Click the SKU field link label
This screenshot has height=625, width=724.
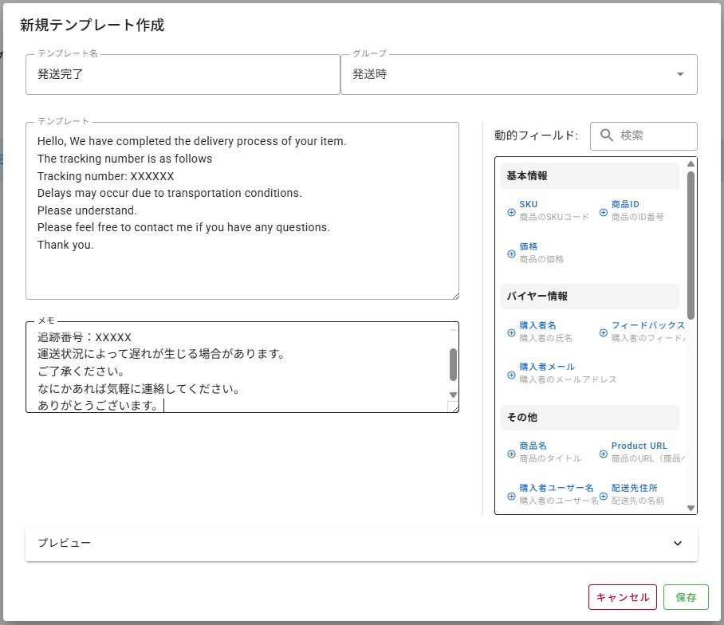point(528,203)
